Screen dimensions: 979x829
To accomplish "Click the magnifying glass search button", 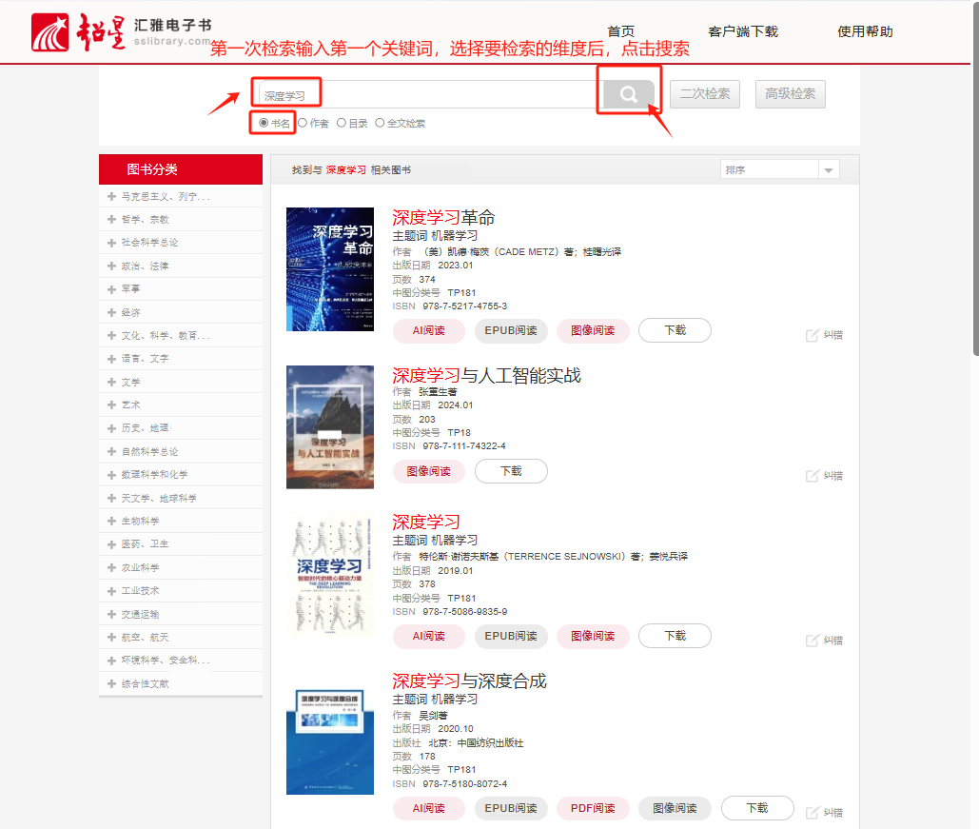I will click(628, 94).
